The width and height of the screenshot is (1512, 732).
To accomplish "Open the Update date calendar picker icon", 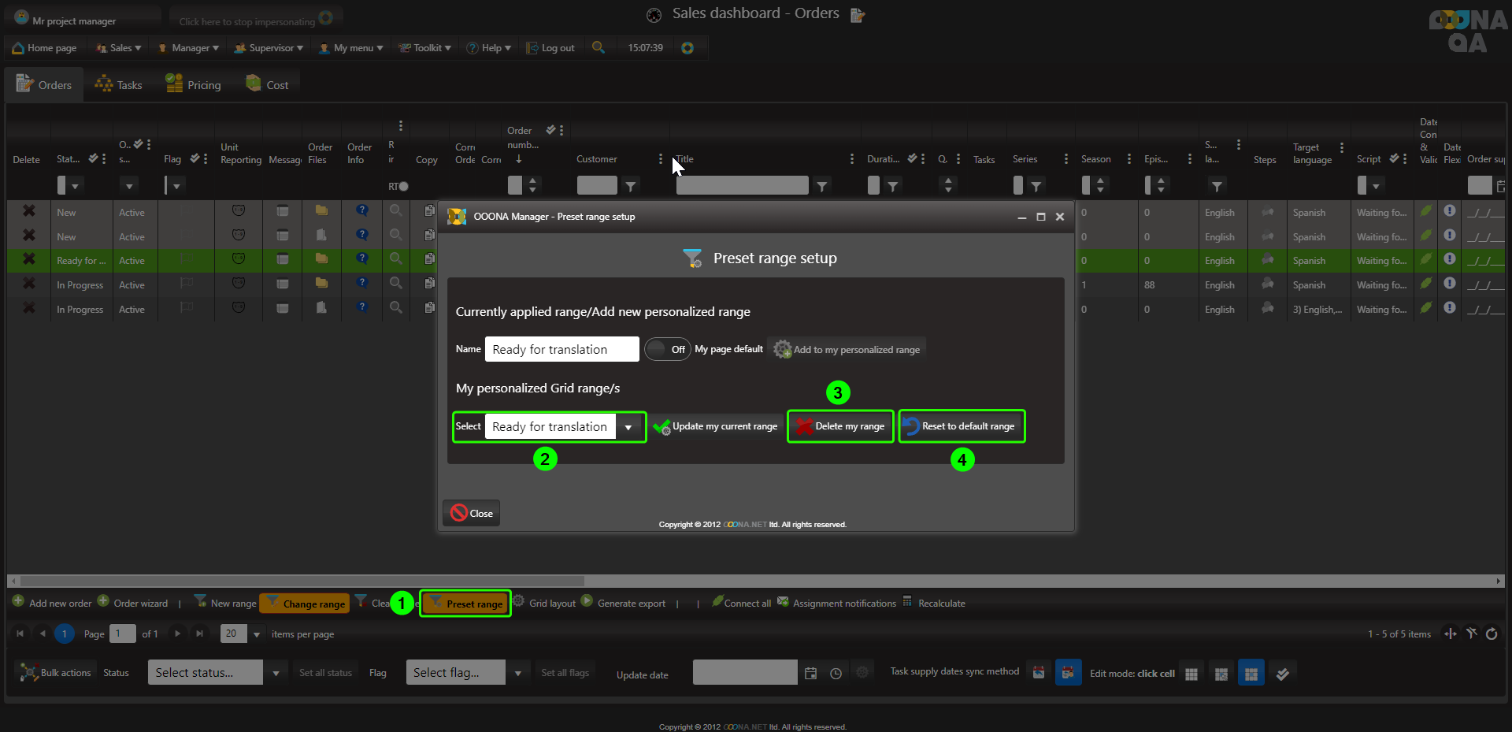I will 810,673.
